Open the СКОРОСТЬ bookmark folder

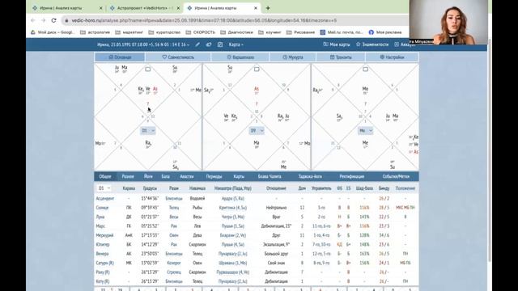pyautogui.click(x=201, y=32)
